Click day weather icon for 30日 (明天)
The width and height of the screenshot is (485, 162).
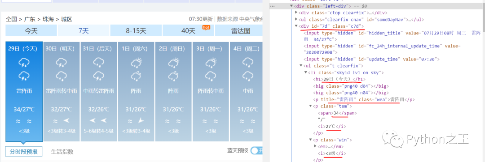pos(61,63)
